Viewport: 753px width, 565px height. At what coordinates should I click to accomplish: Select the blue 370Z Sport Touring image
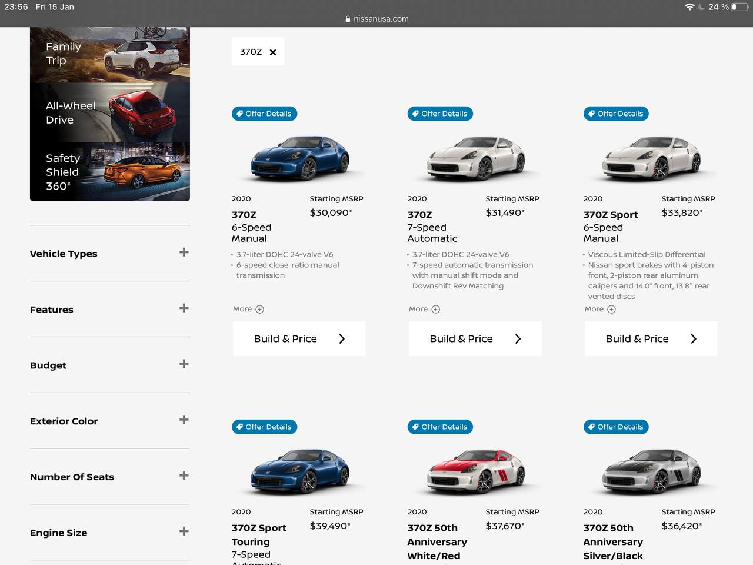click(299, 471)
